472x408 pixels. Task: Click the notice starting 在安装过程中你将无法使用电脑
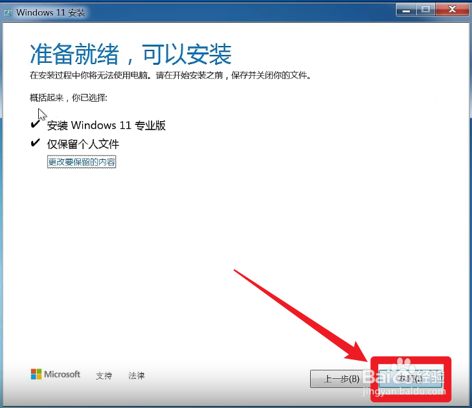[x=170, y=75]
